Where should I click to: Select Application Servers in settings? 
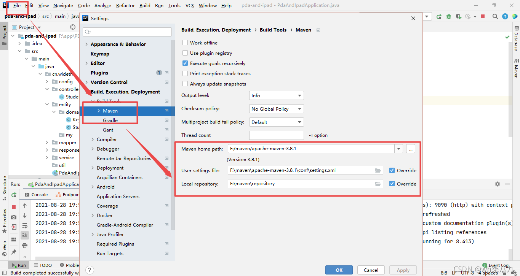118,197
